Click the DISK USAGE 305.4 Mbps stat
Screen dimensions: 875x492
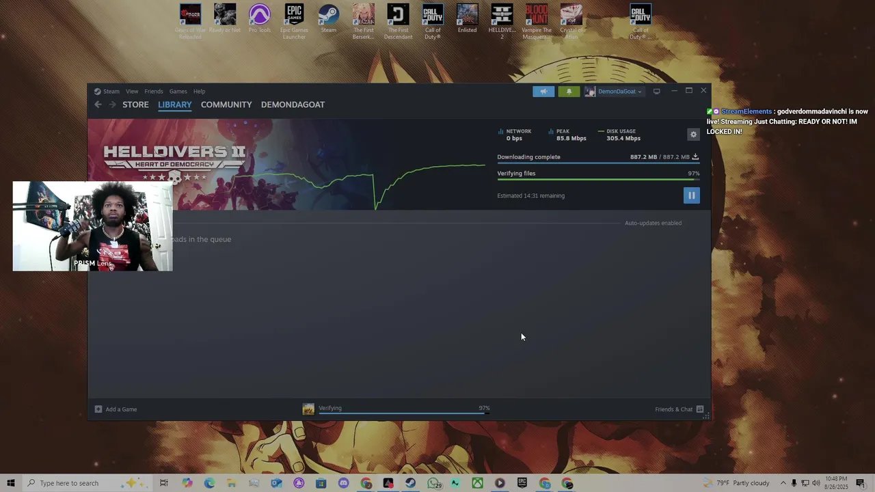619,135
